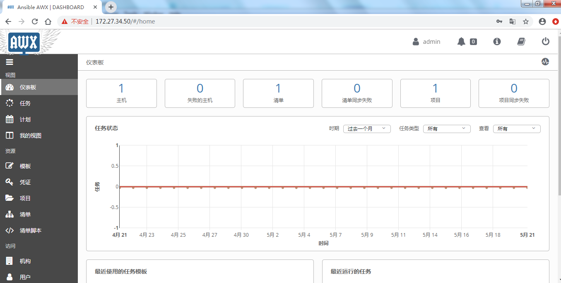
Task: Click the 4月 21 axis label
Action: [x=120, y=235]
